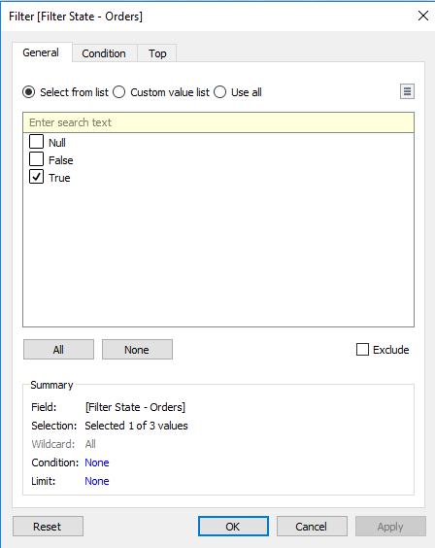The height and width of the screenshot is (548, 435).
Task: Switch to the Top tab
Action: click(157, 53)
